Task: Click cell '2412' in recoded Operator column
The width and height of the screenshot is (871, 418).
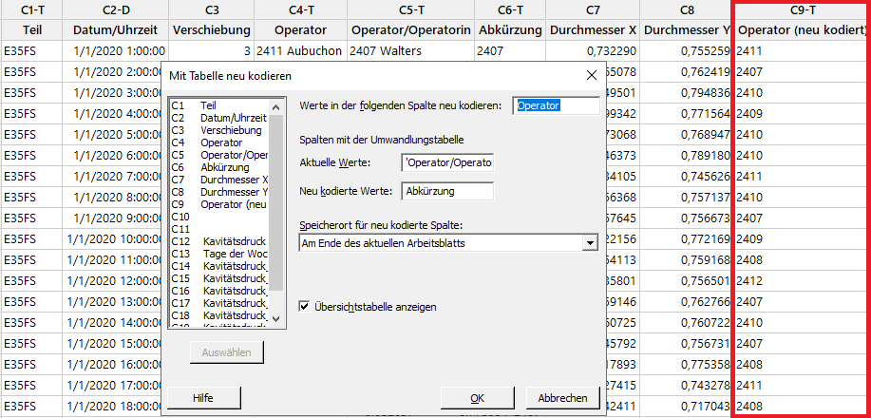Action: 802,280
